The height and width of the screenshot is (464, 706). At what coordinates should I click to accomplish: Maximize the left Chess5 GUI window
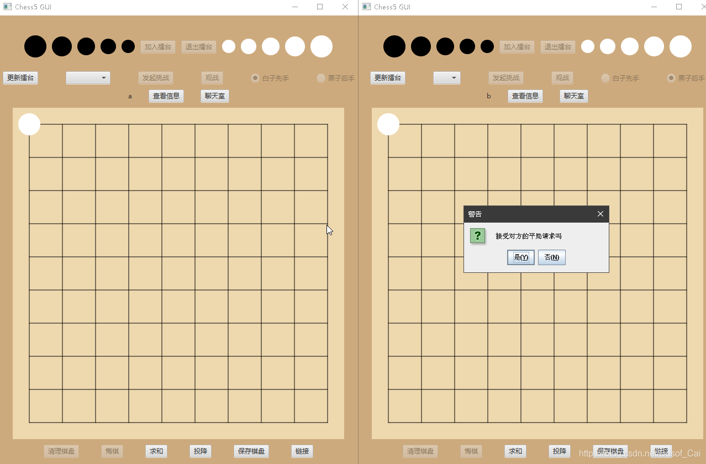tap(320, 7)
